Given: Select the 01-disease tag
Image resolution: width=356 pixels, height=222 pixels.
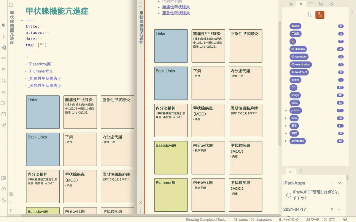Looking at the screenshot, I should (x=298, y=49).
